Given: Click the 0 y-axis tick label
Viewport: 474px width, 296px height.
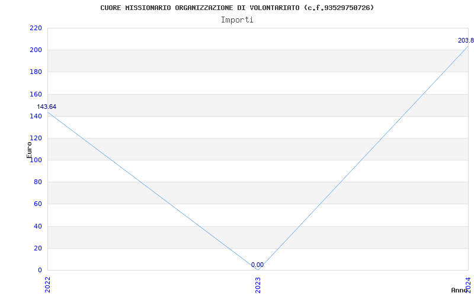Looking at the screenshot, I should [40, 271].
